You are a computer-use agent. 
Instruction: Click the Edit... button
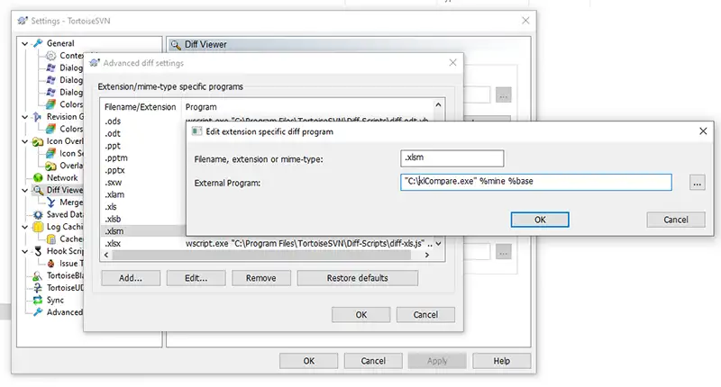coord(196,278)
